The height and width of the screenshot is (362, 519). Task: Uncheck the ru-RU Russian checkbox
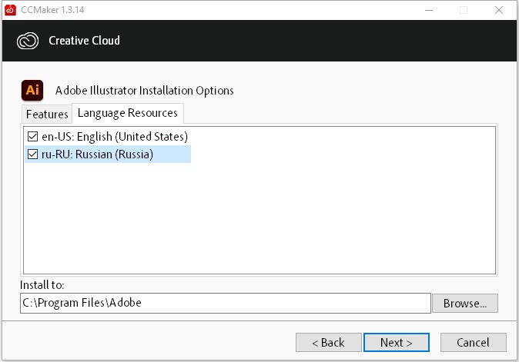tap(33, 154)
